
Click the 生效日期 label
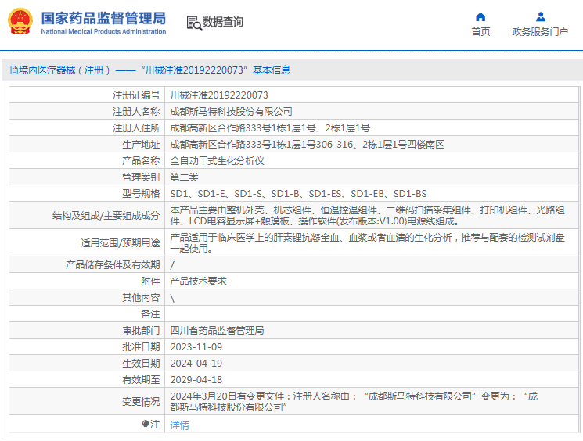tap(141, 364)
